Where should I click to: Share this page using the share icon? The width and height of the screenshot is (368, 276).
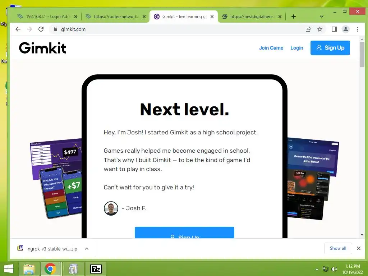point(308,29)
